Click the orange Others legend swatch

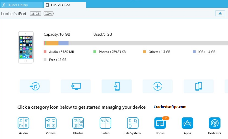point(144,52)
